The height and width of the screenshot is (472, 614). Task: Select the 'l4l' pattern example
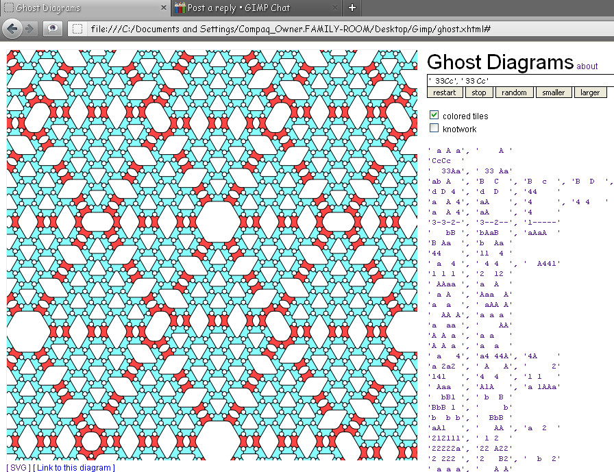pos(494,376)
